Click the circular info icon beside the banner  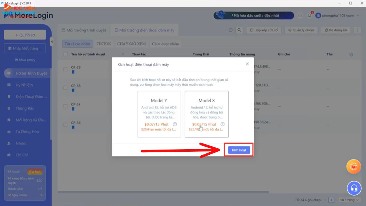tap(300, 16)
